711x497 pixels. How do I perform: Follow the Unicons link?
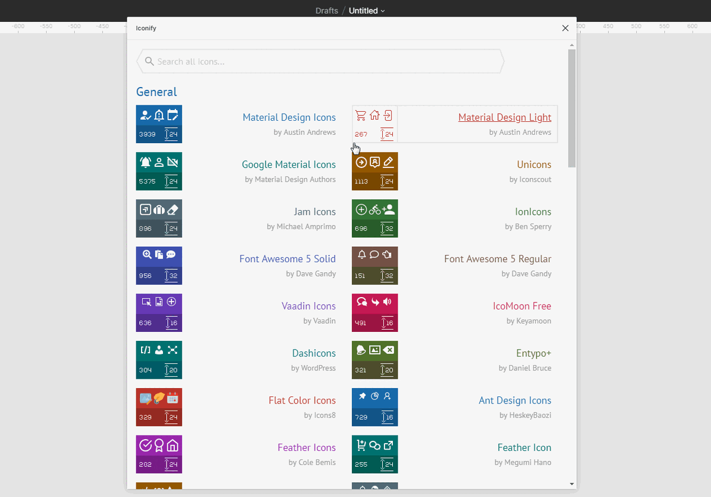(534, 164)
